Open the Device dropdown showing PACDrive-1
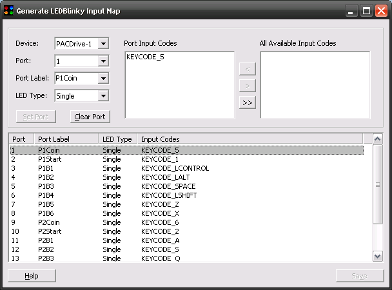The height and width of the screenshot is (290, 392). [103, 44]
